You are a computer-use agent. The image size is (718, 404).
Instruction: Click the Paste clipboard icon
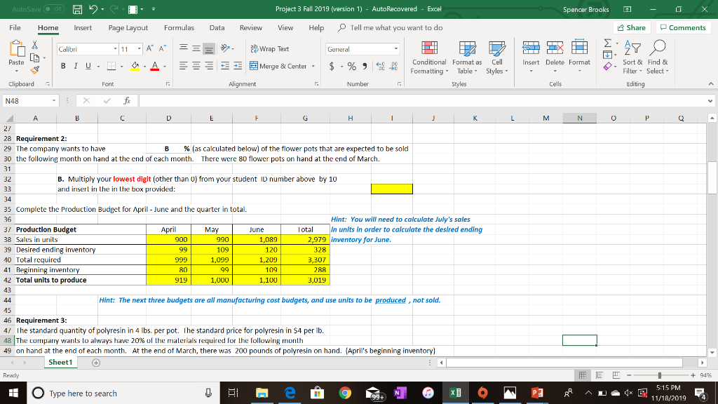pyautogui.click(x=17, y=48)
